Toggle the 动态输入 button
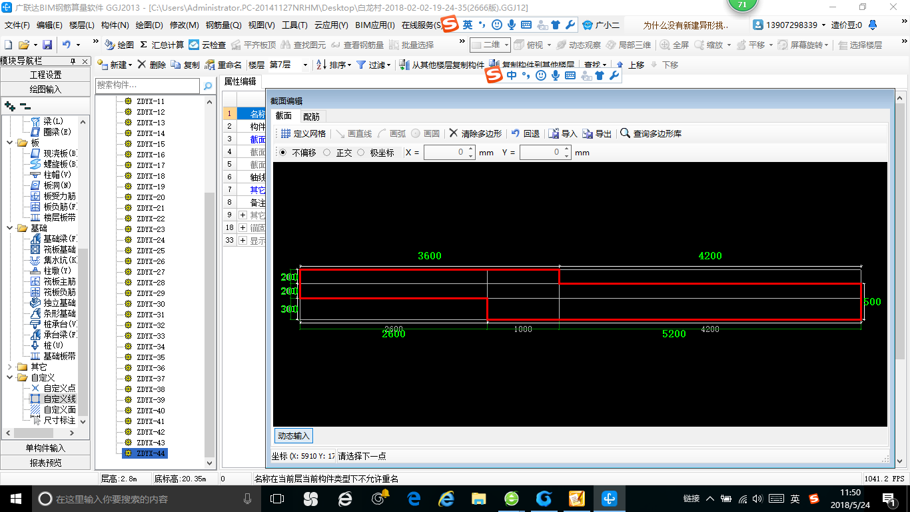This screenshot has height=512, width=910. coord(293,435)
